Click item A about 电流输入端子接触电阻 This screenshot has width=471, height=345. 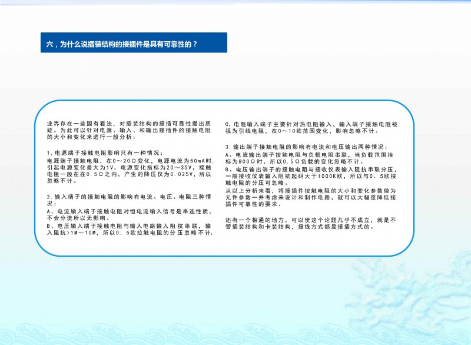point(128,214)
